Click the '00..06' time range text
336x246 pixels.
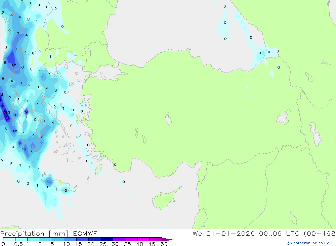[270, 233]
